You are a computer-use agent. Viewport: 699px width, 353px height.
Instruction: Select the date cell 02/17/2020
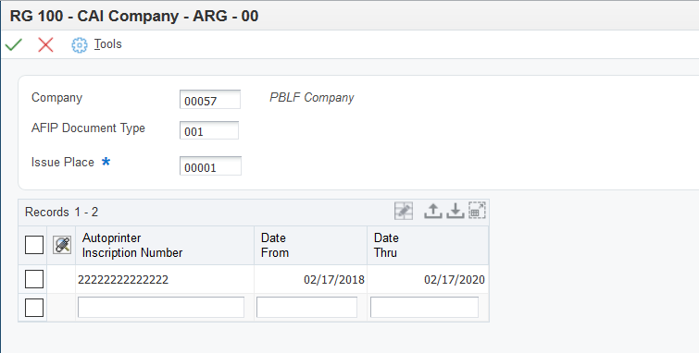coord(428,280)
